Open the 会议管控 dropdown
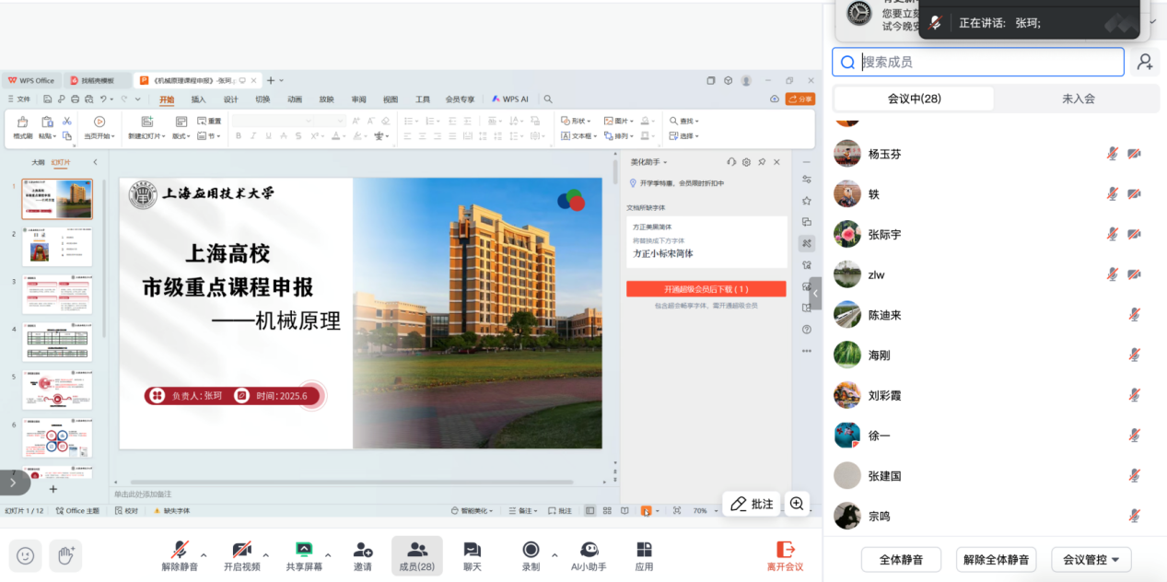 [1091, 559]
